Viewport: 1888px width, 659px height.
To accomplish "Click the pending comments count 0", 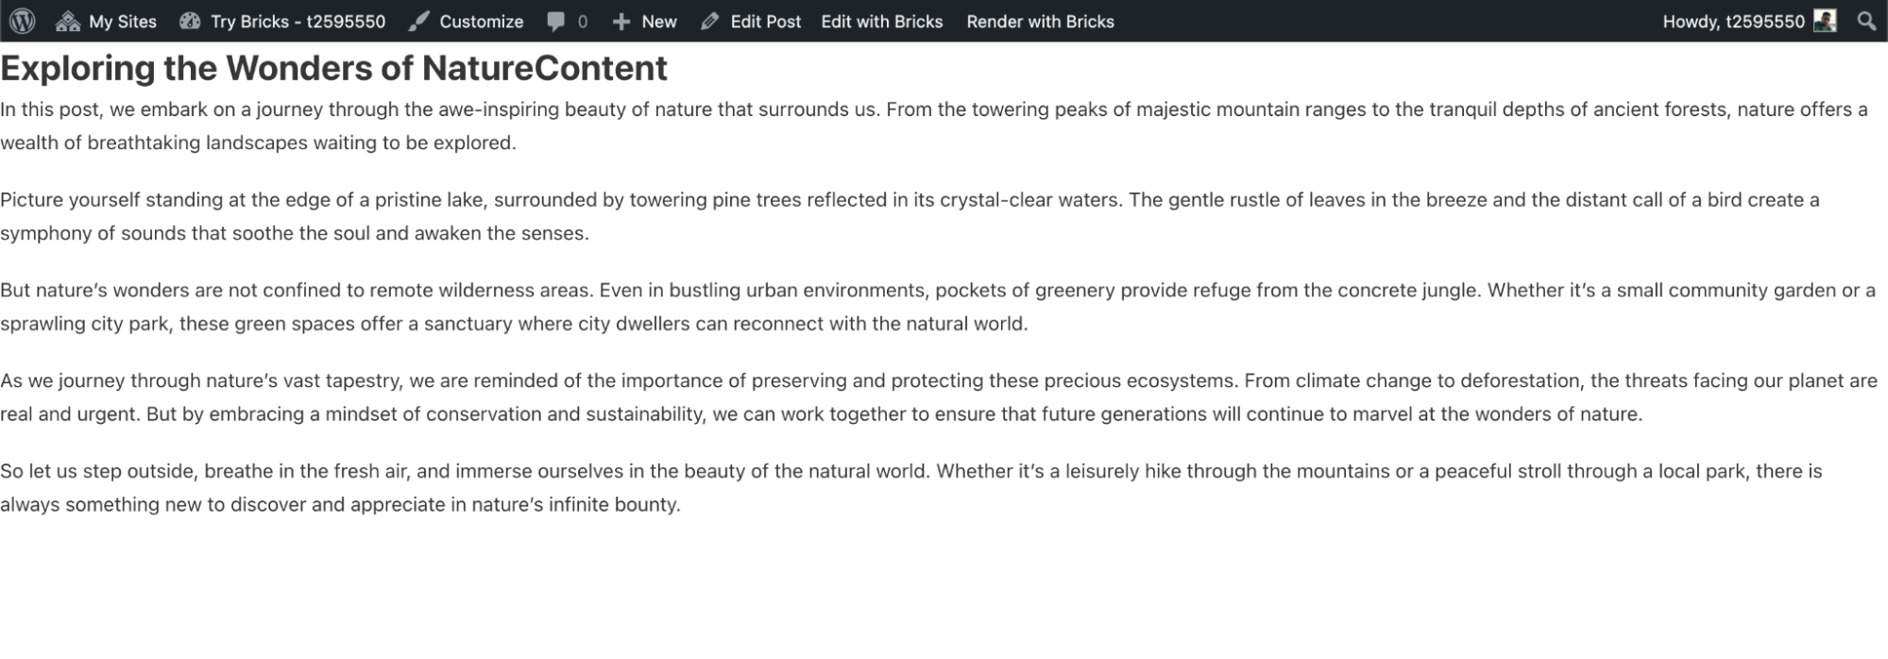I will pos(583,21).
